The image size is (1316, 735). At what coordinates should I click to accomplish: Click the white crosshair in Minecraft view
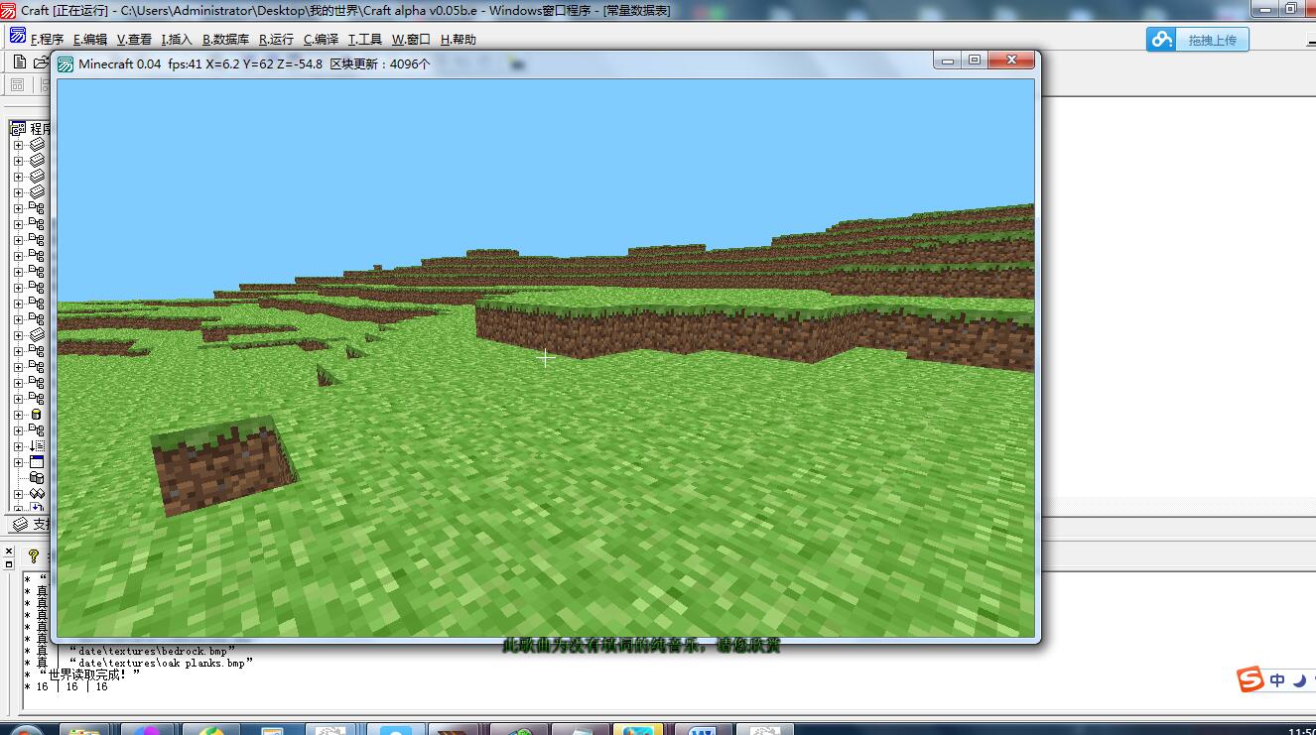[x=545, y=357]
